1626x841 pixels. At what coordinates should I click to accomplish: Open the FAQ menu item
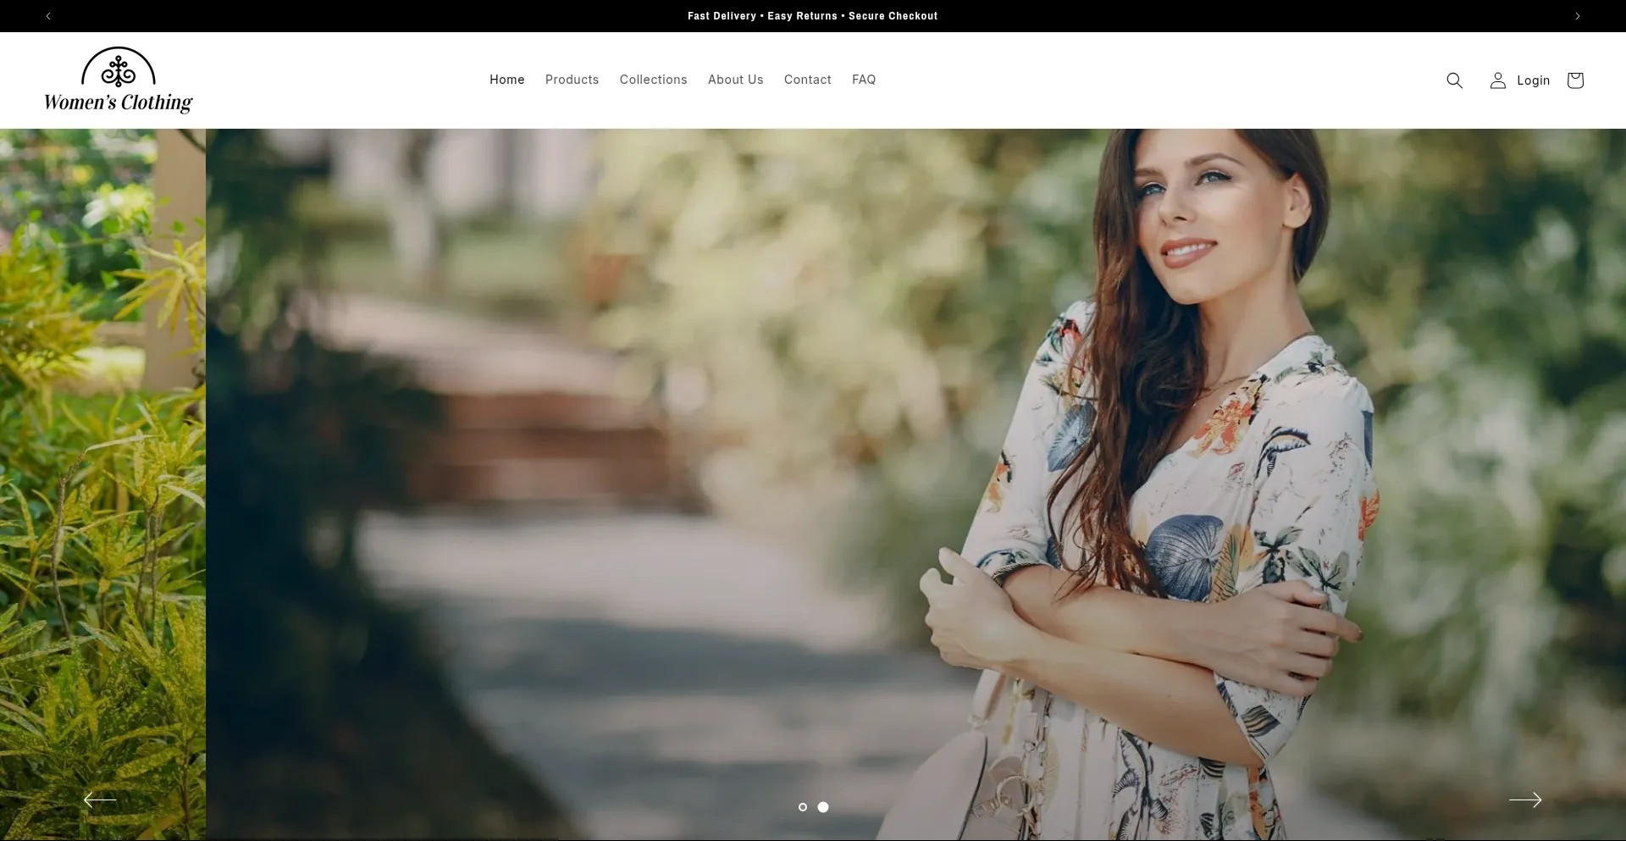[864, 80]
